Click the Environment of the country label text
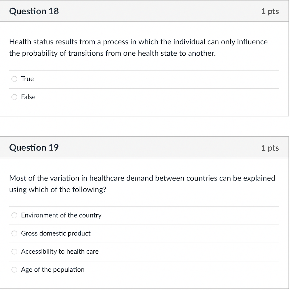The height and width of the screenshot is (290, 290). pos(61,215)
